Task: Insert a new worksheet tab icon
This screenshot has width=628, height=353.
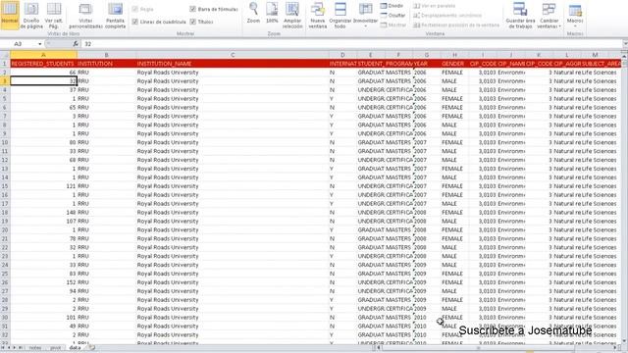Action: coord(91,348)
